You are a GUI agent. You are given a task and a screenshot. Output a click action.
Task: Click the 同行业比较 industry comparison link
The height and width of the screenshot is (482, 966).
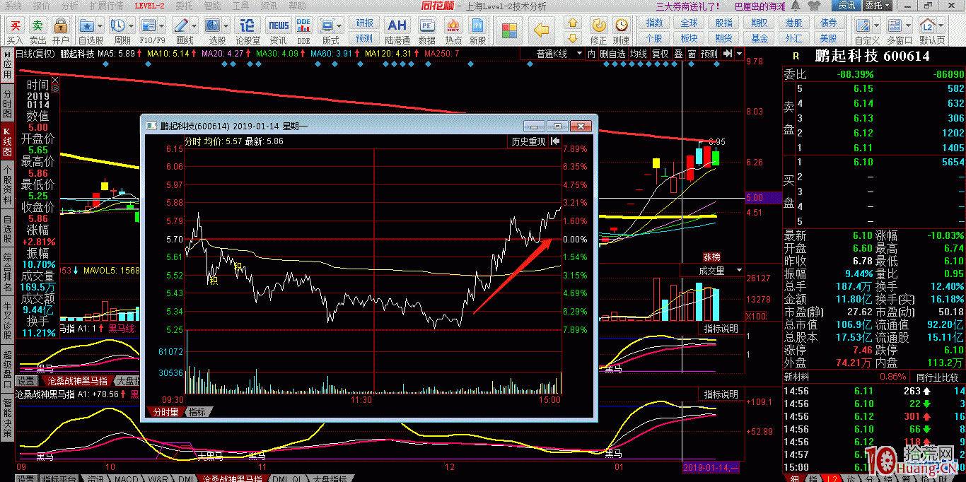(938, 377)
